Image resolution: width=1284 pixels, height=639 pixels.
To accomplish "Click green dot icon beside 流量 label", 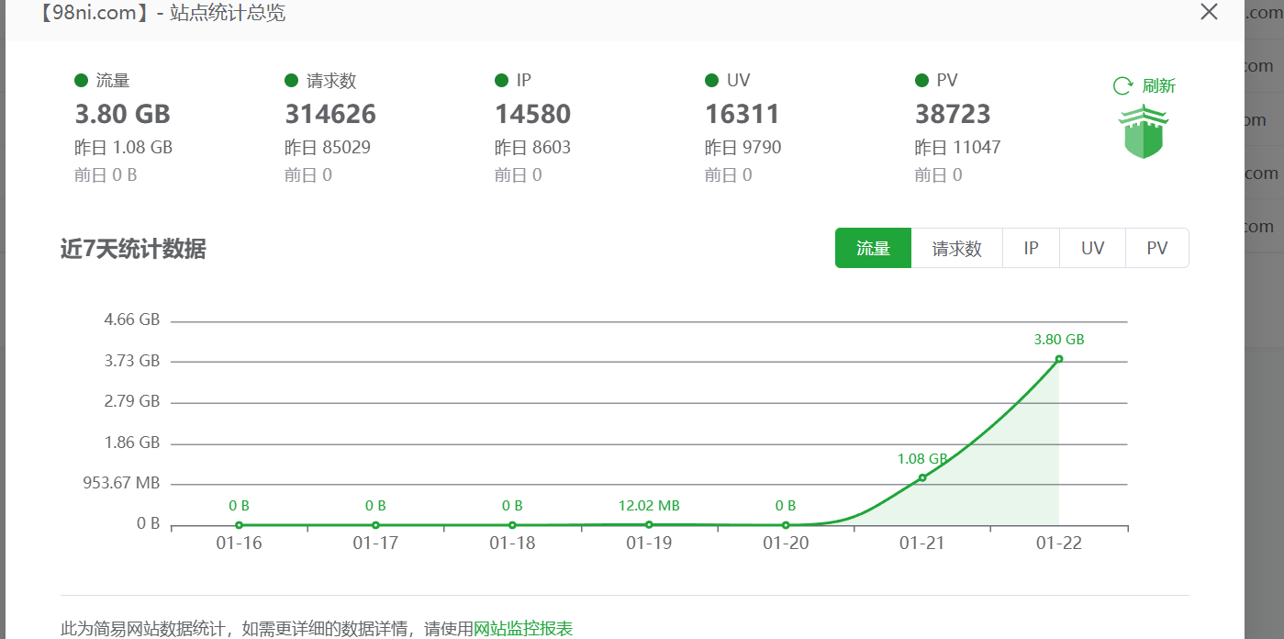I will [x=82, y=80].
